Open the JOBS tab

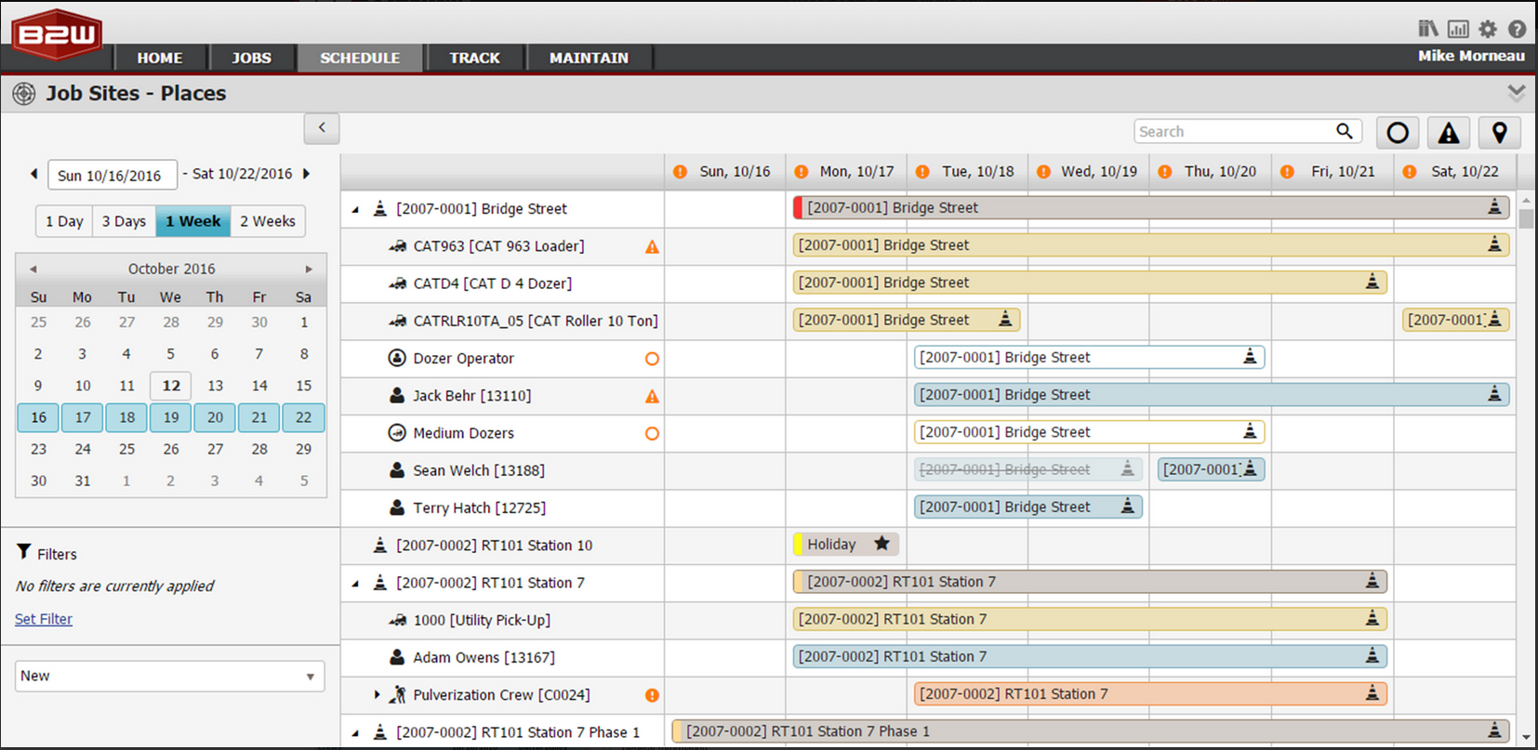[x=252, y=58]
